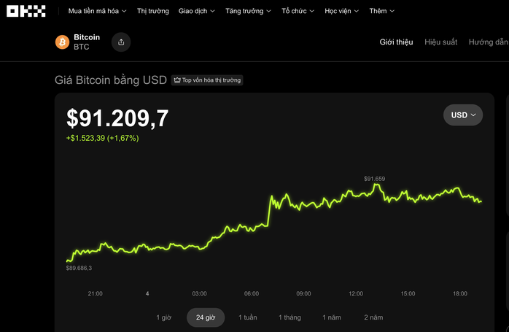
Task: Choose the 2 năm chart range
Action: click(373, 317)
